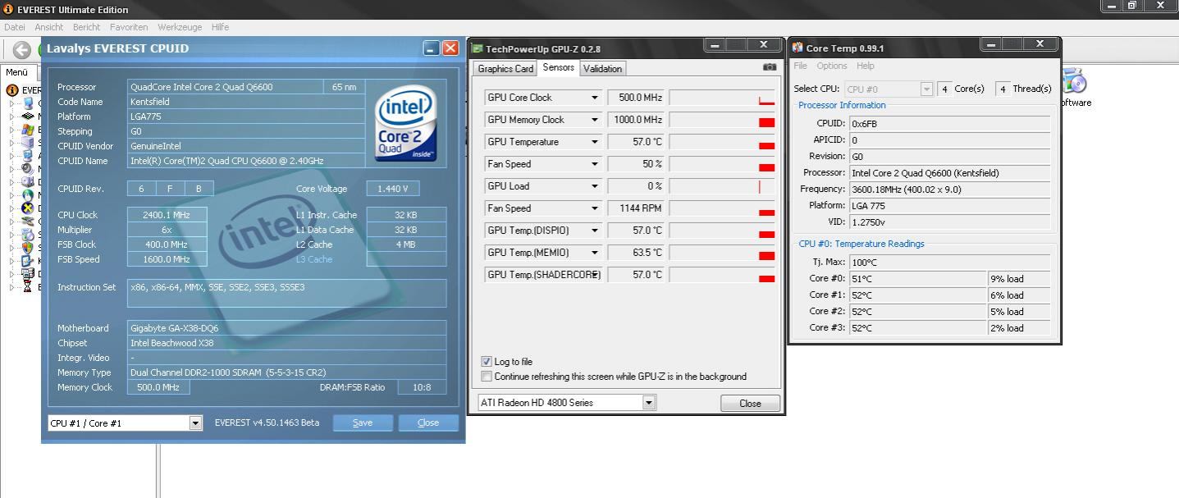Open the Datei menu
Screen dimensions: 1179x498
(15, 27)
